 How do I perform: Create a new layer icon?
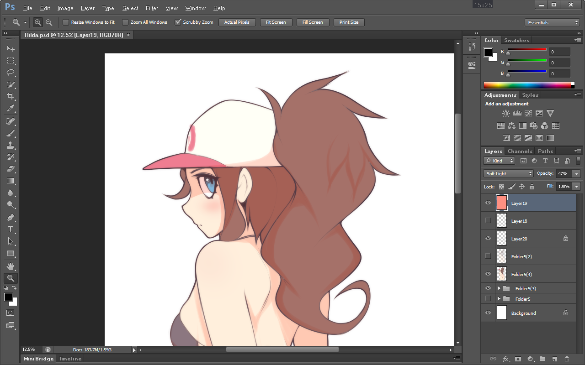tap(554, 359)
